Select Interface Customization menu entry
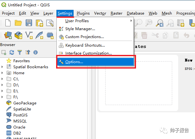The image size is (195, 139). (95, 53)
